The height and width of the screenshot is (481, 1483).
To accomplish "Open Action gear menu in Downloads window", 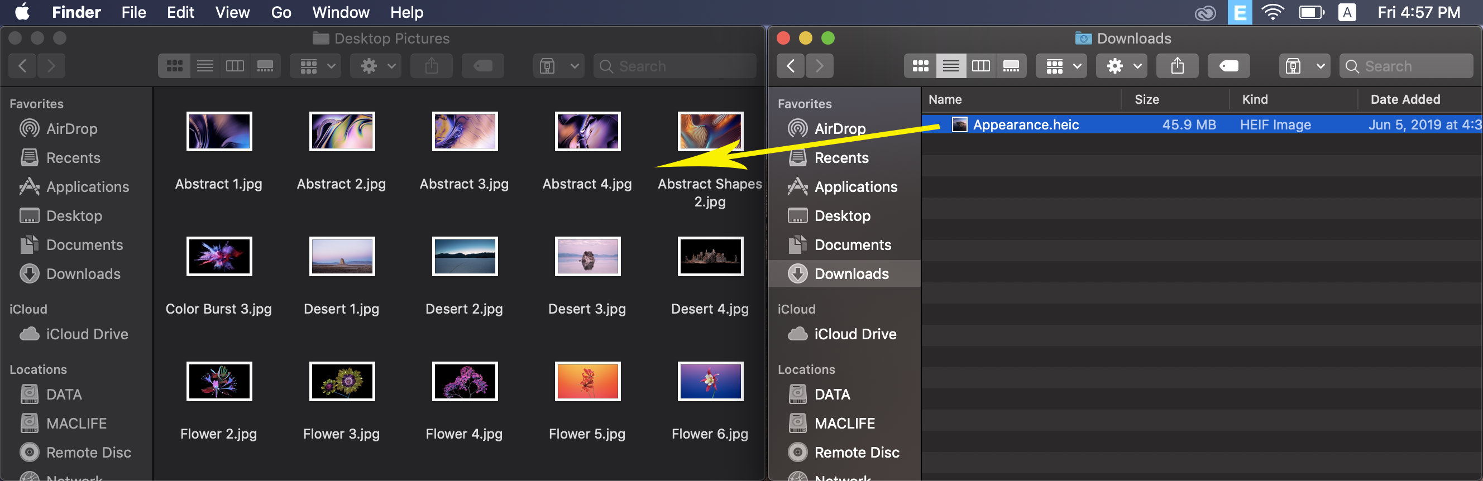I will coord(1121,66).
